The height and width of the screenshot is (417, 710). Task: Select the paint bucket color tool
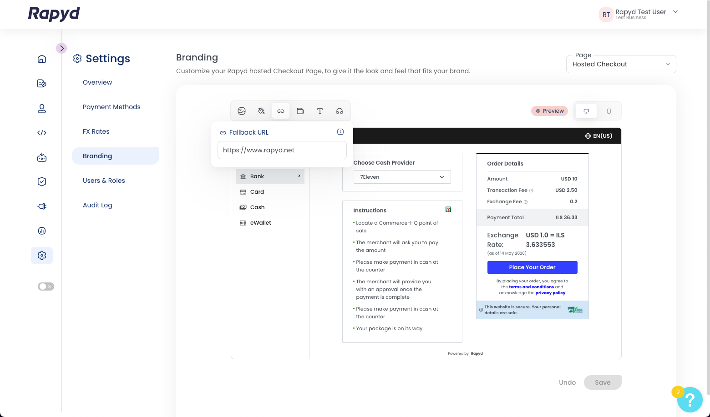[x=261, y=111]
